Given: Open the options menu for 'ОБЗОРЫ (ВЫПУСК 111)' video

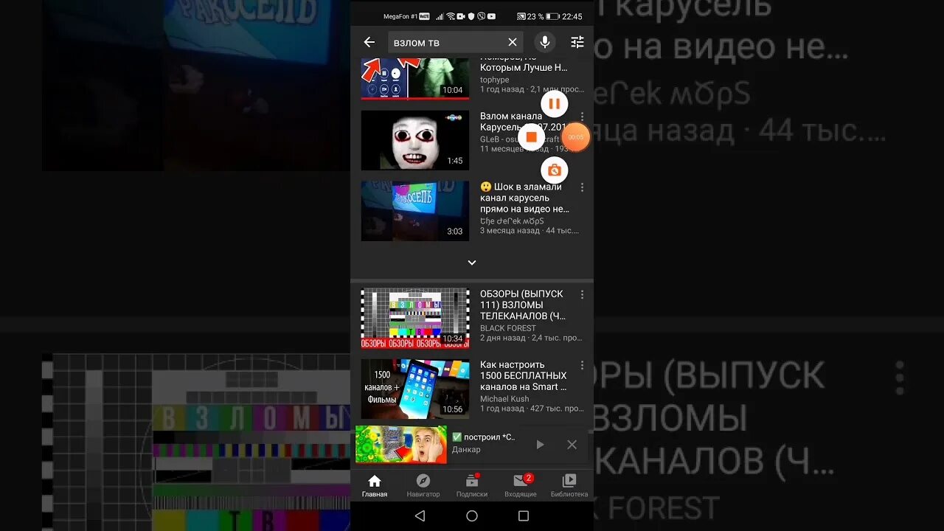Looking at the screenshot, I should (x=582, y=294).
